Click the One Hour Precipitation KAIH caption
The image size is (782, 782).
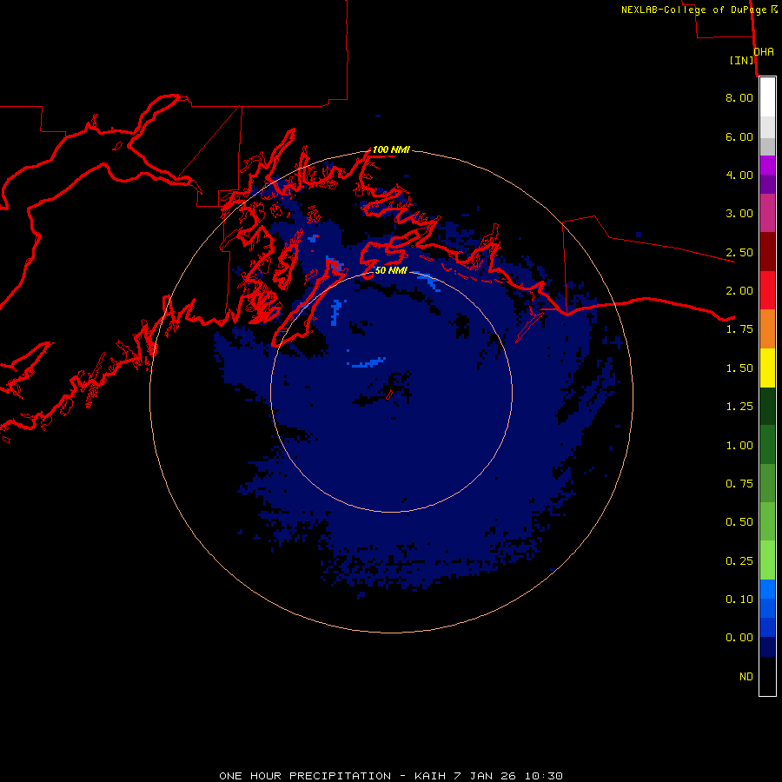tap(391, 776)
